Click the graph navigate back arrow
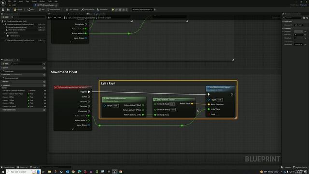Screen dimensions: 309x174 pos(55,18)
